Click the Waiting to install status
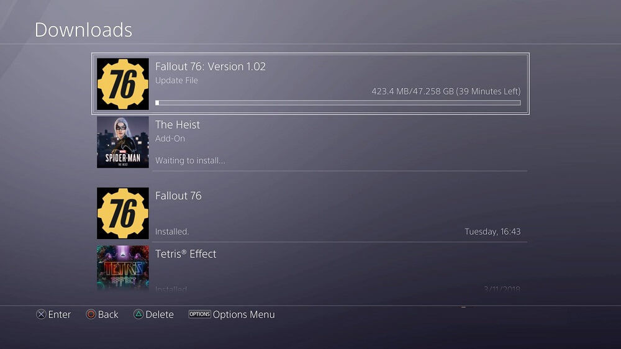Screen dimensions: 621x349 pos(190,161)
